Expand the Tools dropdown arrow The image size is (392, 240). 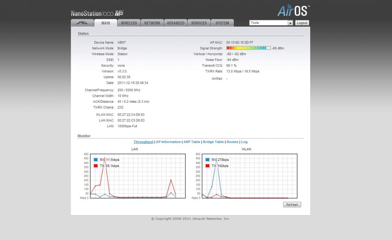[x=290, y=23]
